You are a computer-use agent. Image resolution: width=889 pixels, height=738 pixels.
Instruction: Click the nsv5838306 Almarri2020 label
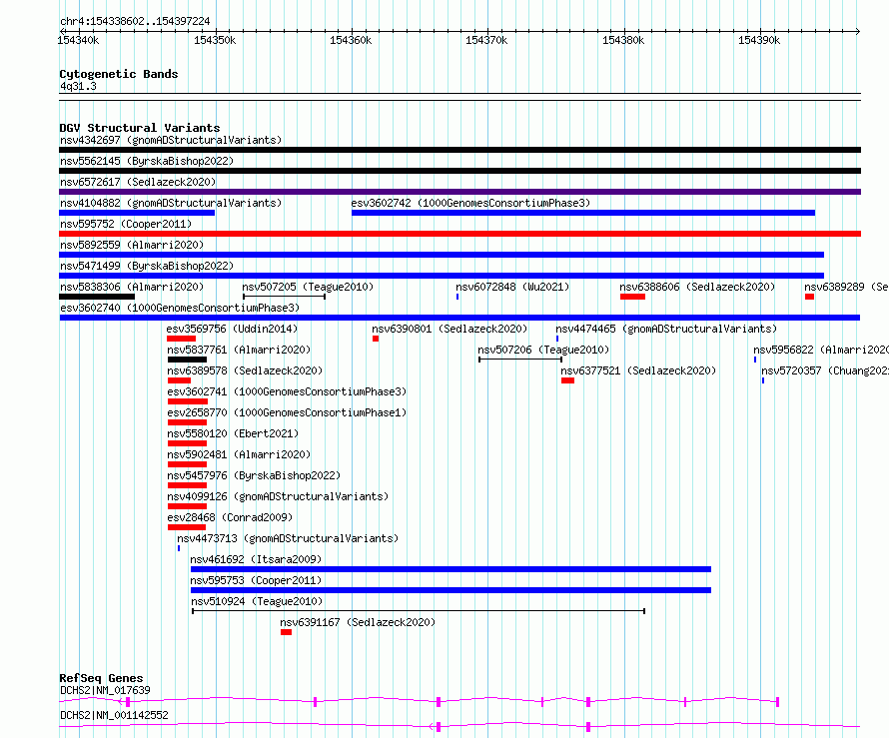click(x=132, y=287)
